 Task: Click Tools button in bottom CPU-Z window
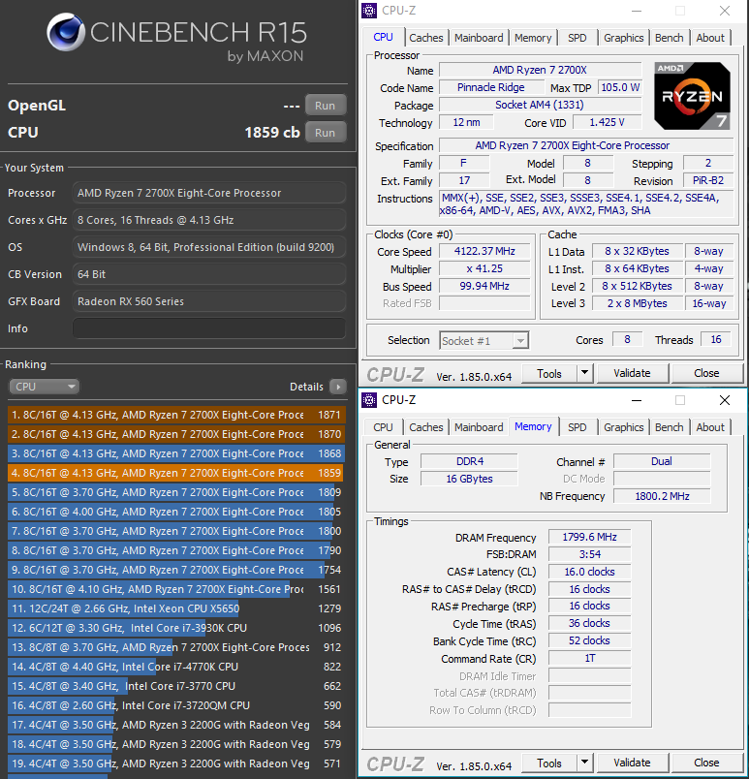coord(548,763)
